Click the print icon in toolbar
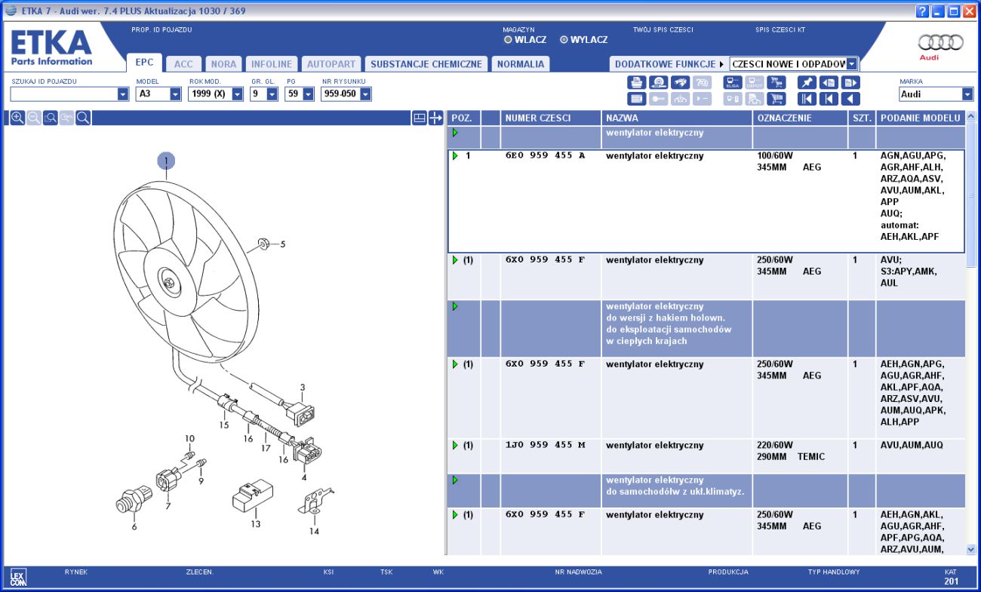 click(x=636, y=82)
